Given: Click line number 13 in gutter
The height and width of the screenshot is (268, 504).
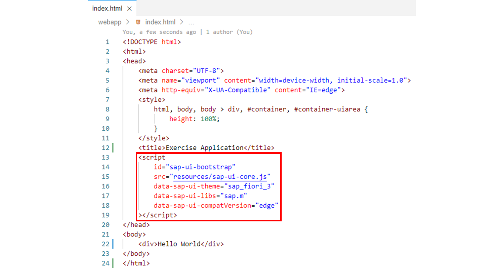Looking at the screenshot, I should pos(106,157).
